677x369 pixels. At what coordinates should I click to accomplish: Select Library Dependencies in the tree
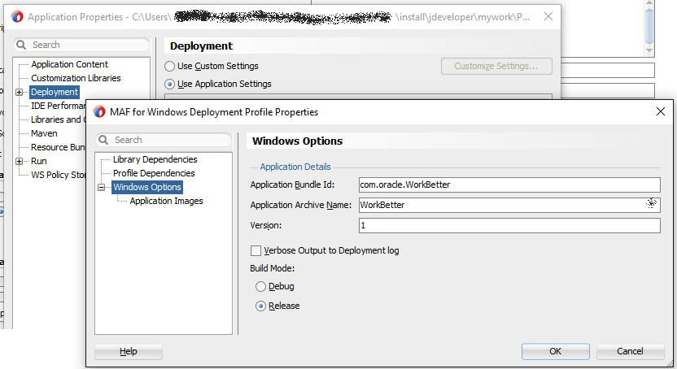[155, 159]
